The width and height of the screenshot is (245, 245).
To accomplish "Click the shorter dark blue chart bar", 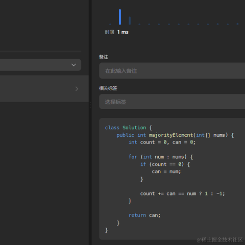I will 130,20.
